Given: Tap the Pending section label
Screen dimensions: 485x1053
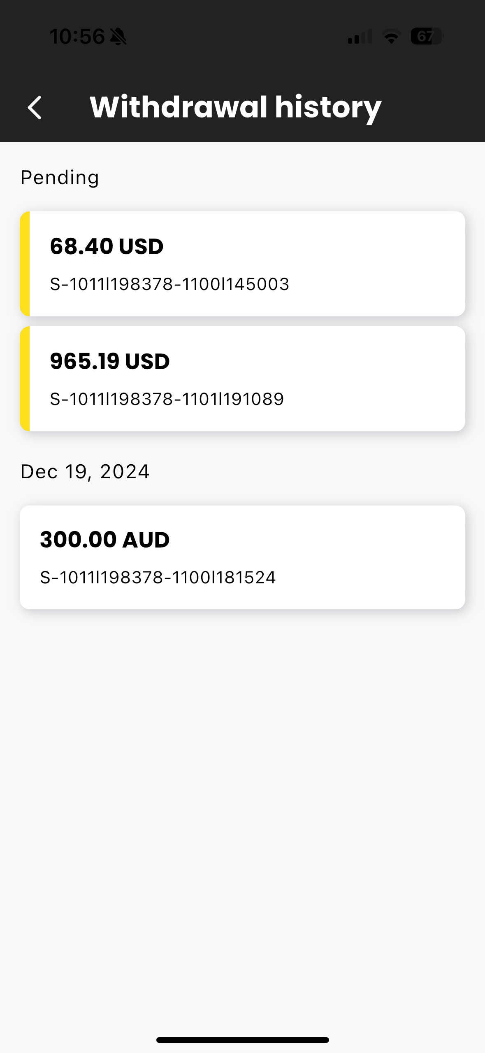Looking at the screenshot, I should click(60, 178).
